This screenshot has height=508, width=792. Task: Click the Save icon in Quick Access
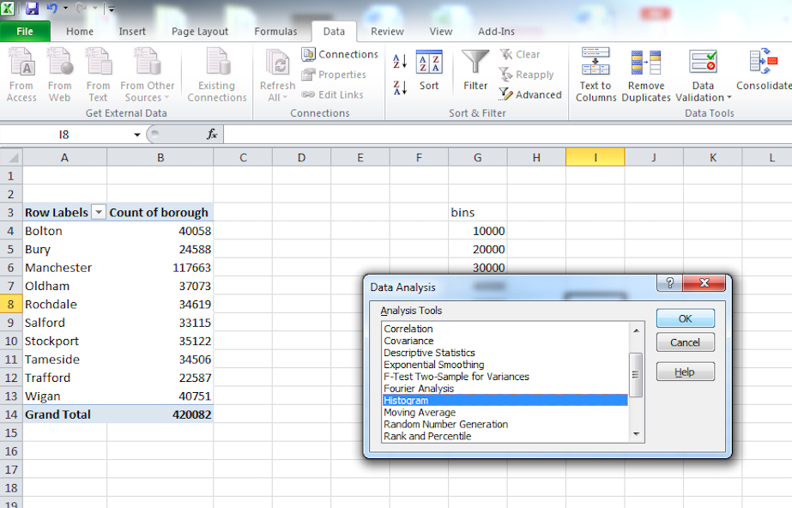pyautogui.click(x=33, y=9)
